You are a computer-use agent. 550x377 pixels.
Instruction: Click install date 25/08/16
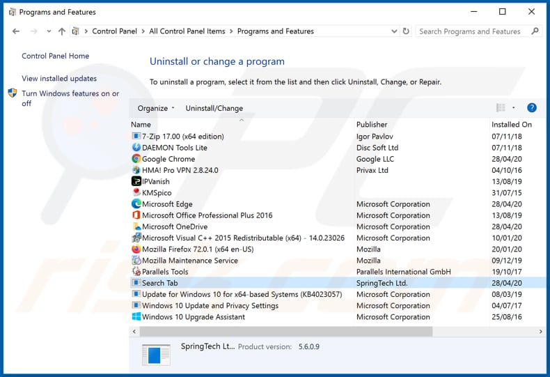point(507,316)
